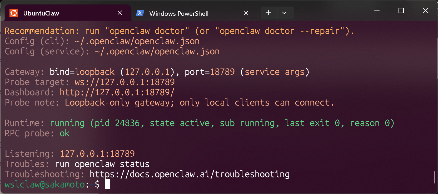438x194 pixels.
Task: Open a new terminal tab with plus button
Action: pyautogui.click(x=268, y=13)
